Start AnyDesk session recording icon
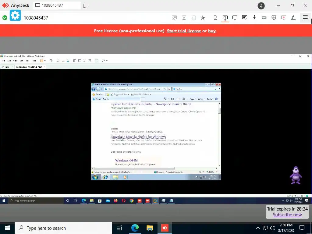This screenshot has height=234, width=312. tap(284, 17)
